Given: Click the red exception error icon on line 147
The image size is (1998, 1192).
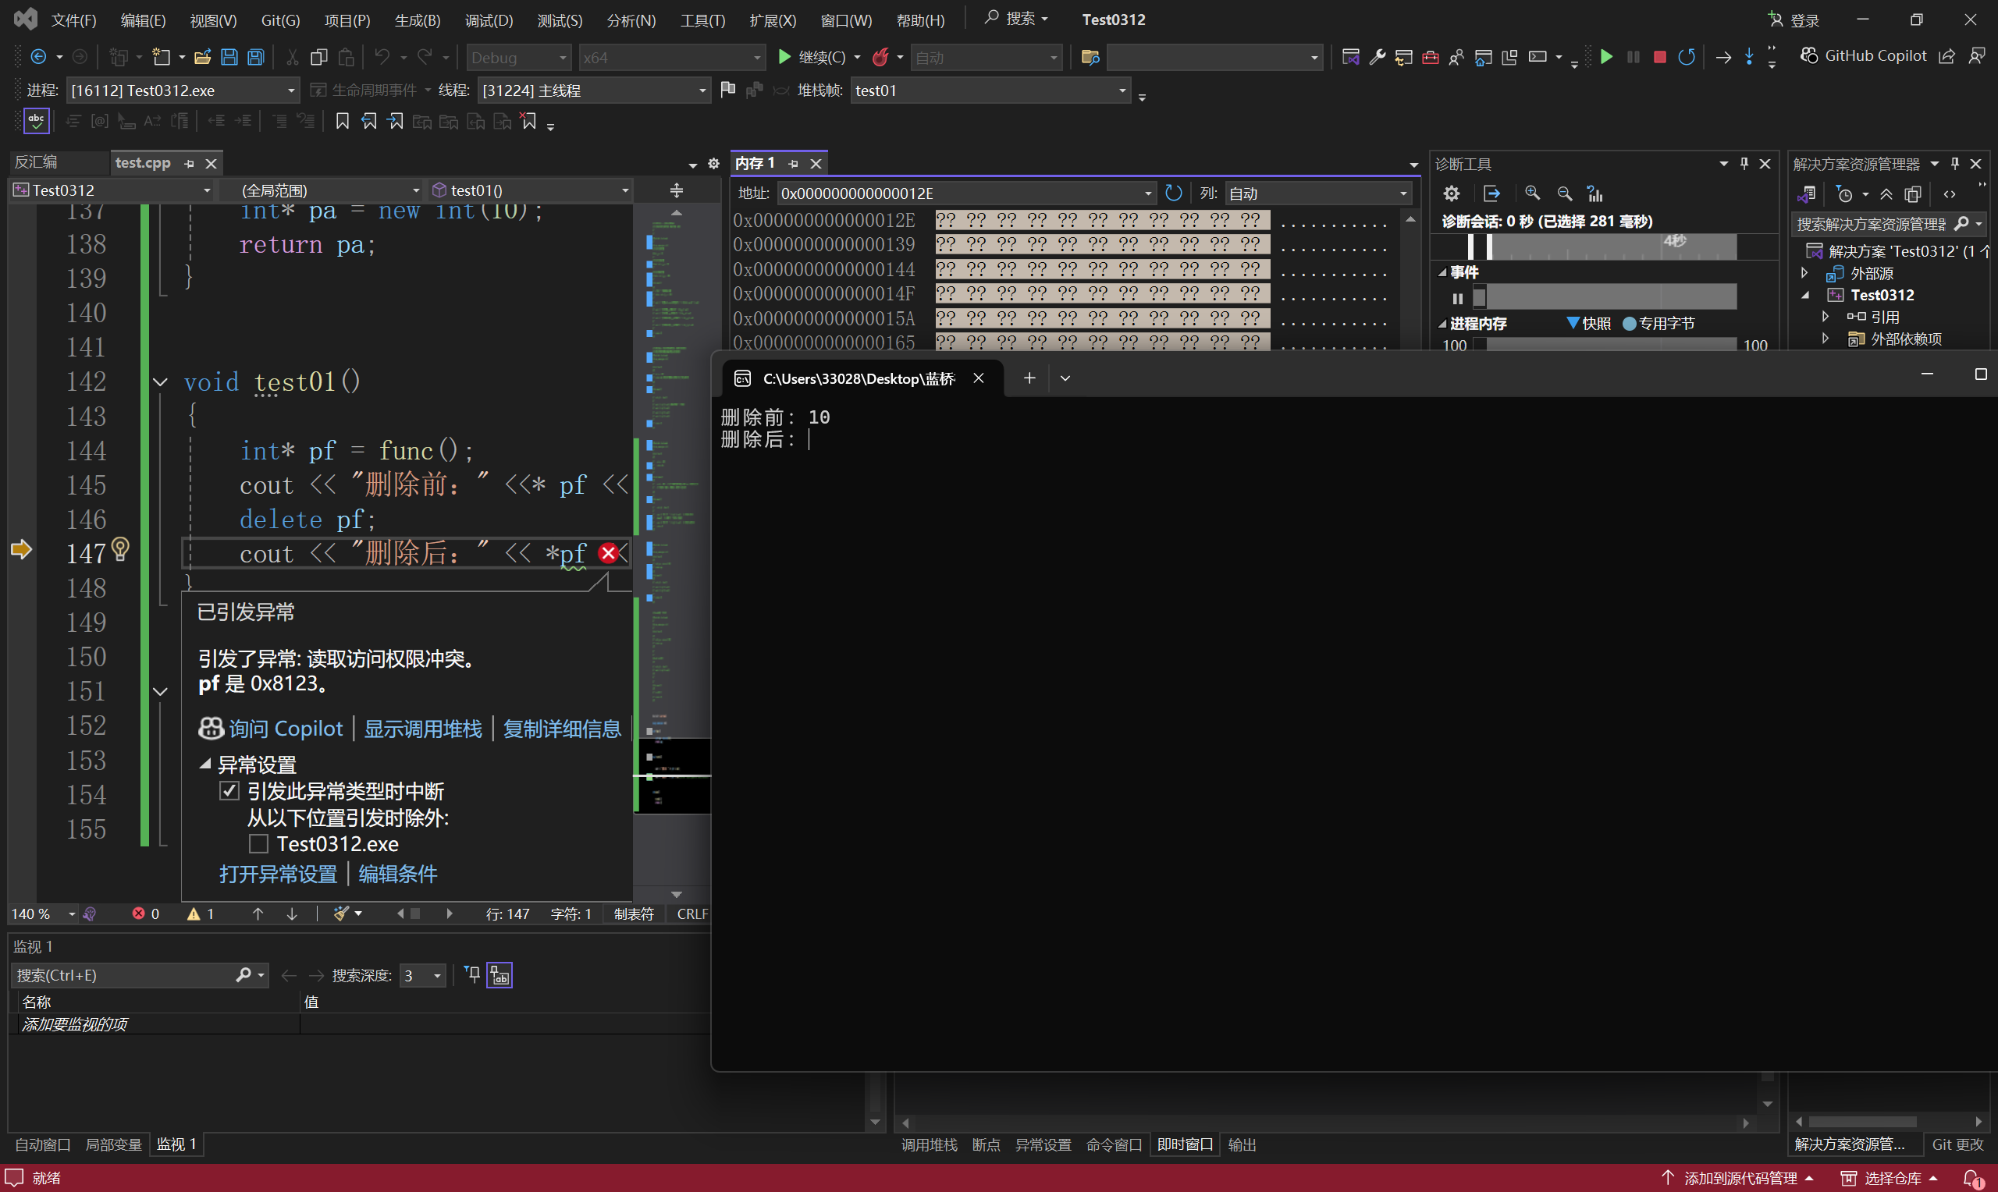Looking at the screenshot, I should pos(608,553).
